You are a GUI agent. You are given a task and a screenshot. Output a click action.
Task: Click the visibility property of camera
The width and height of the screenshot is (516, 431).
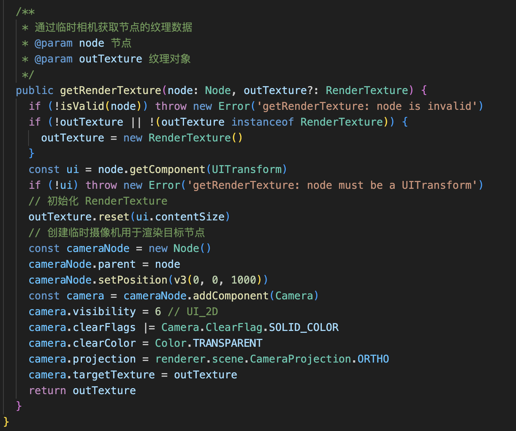(104, 312)
